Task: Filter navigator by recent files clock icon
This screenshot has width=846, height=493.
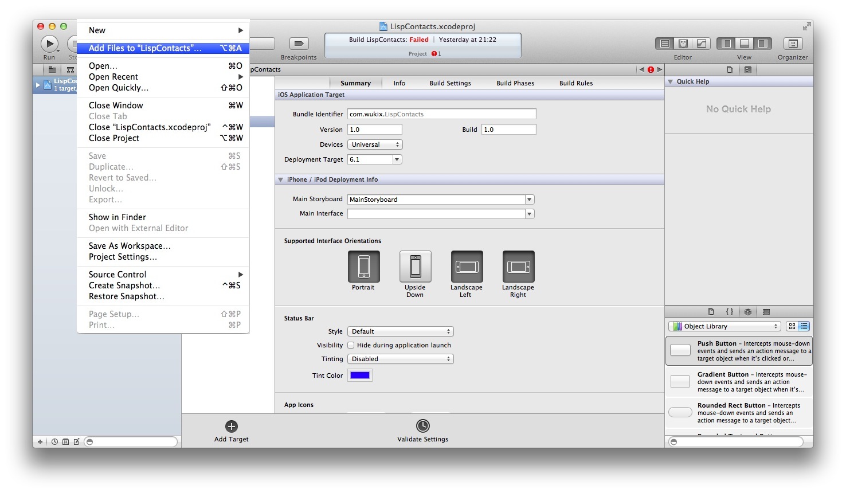Action: (55, 442)
